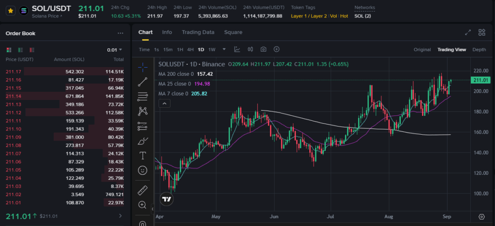The height and width of the screenshot is (226, 495).
Task: Select the 1s interval
Action: click(156, 49)
